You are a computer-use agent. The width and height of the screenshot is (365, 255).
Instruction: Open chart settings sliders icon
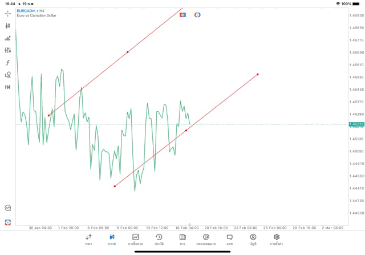tap(8, 50)
